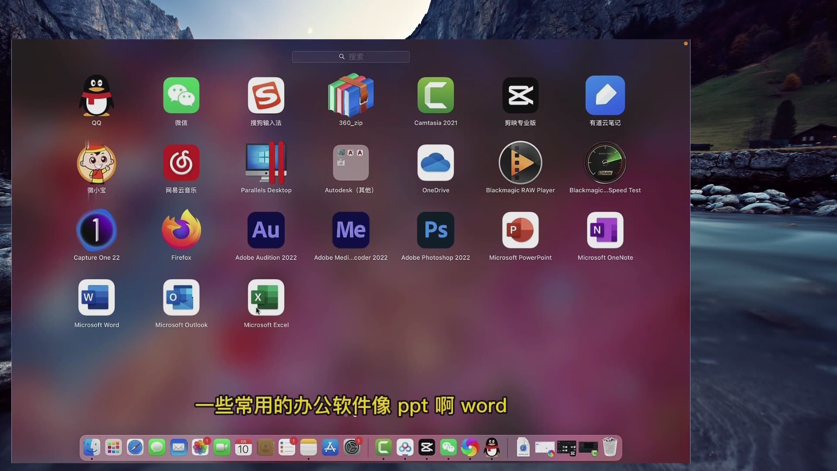837x471 pixels.
Task: Open Finder from the Dock
Action: tap(92, 447)
